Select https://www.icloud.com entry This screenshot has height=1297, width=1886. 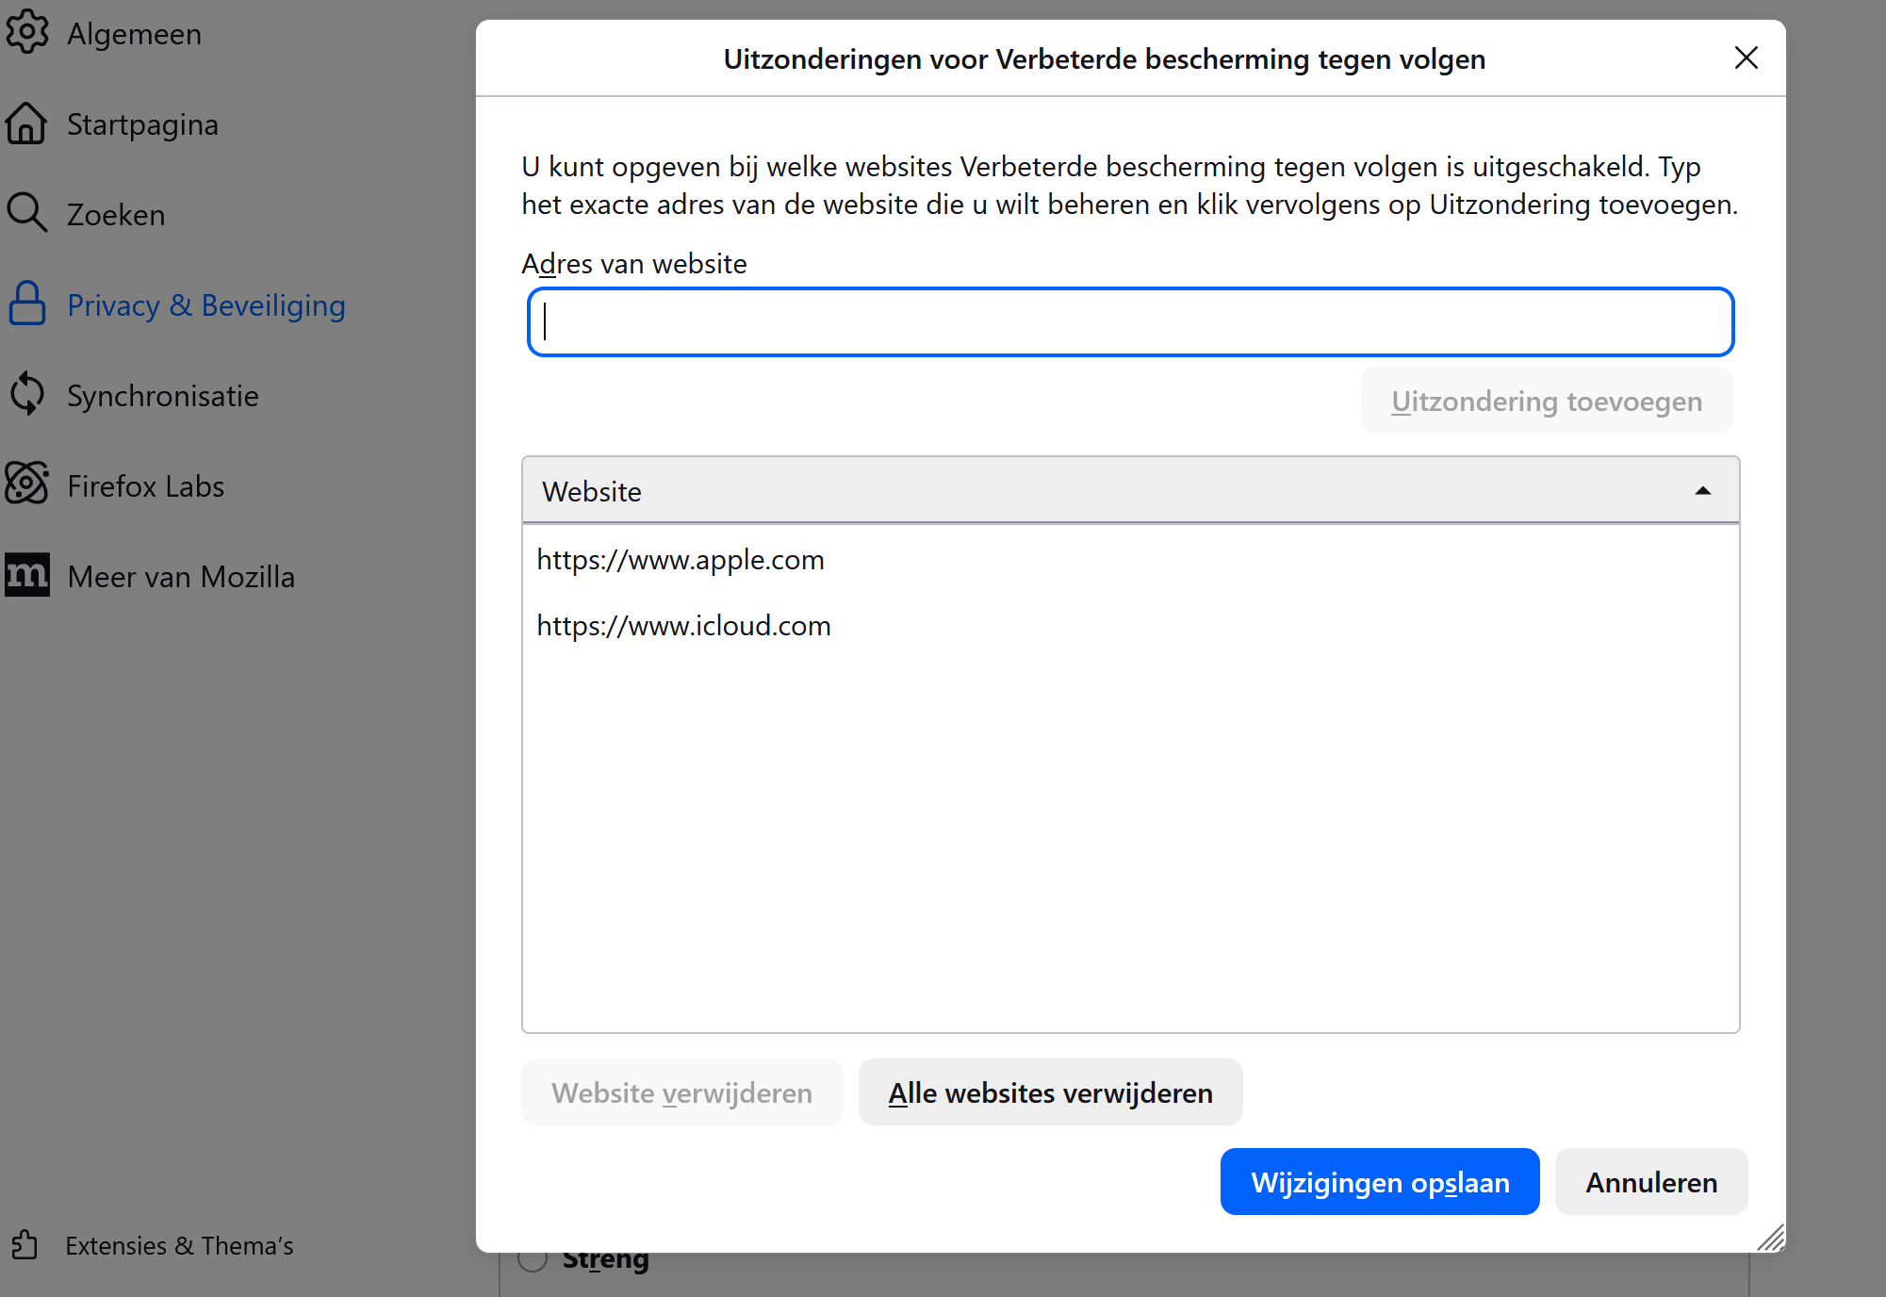pyautogui.click(x=683, y=626)
